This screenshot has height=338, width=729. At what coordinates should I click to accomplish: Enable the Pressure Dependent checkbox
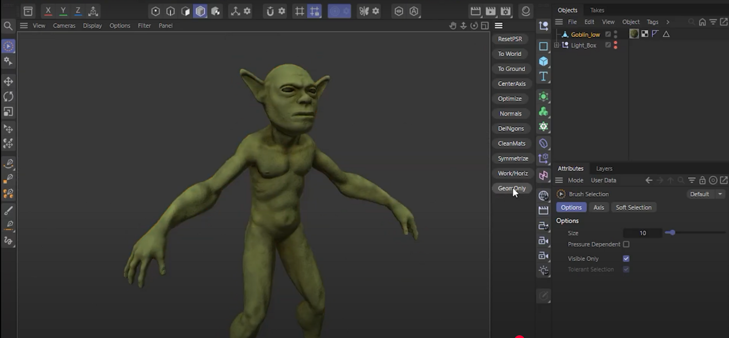pos(626,244)
